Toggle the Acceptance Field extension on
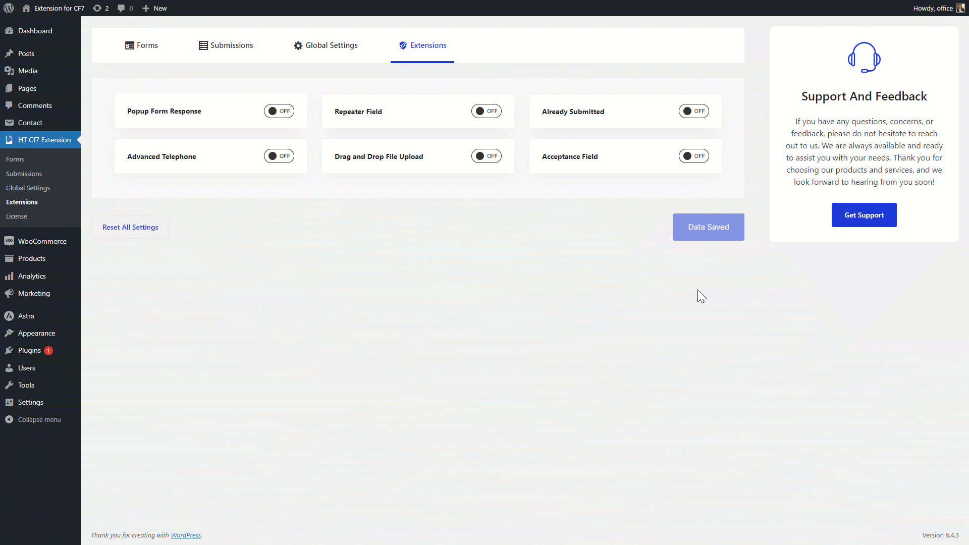 tap(693, 156)
